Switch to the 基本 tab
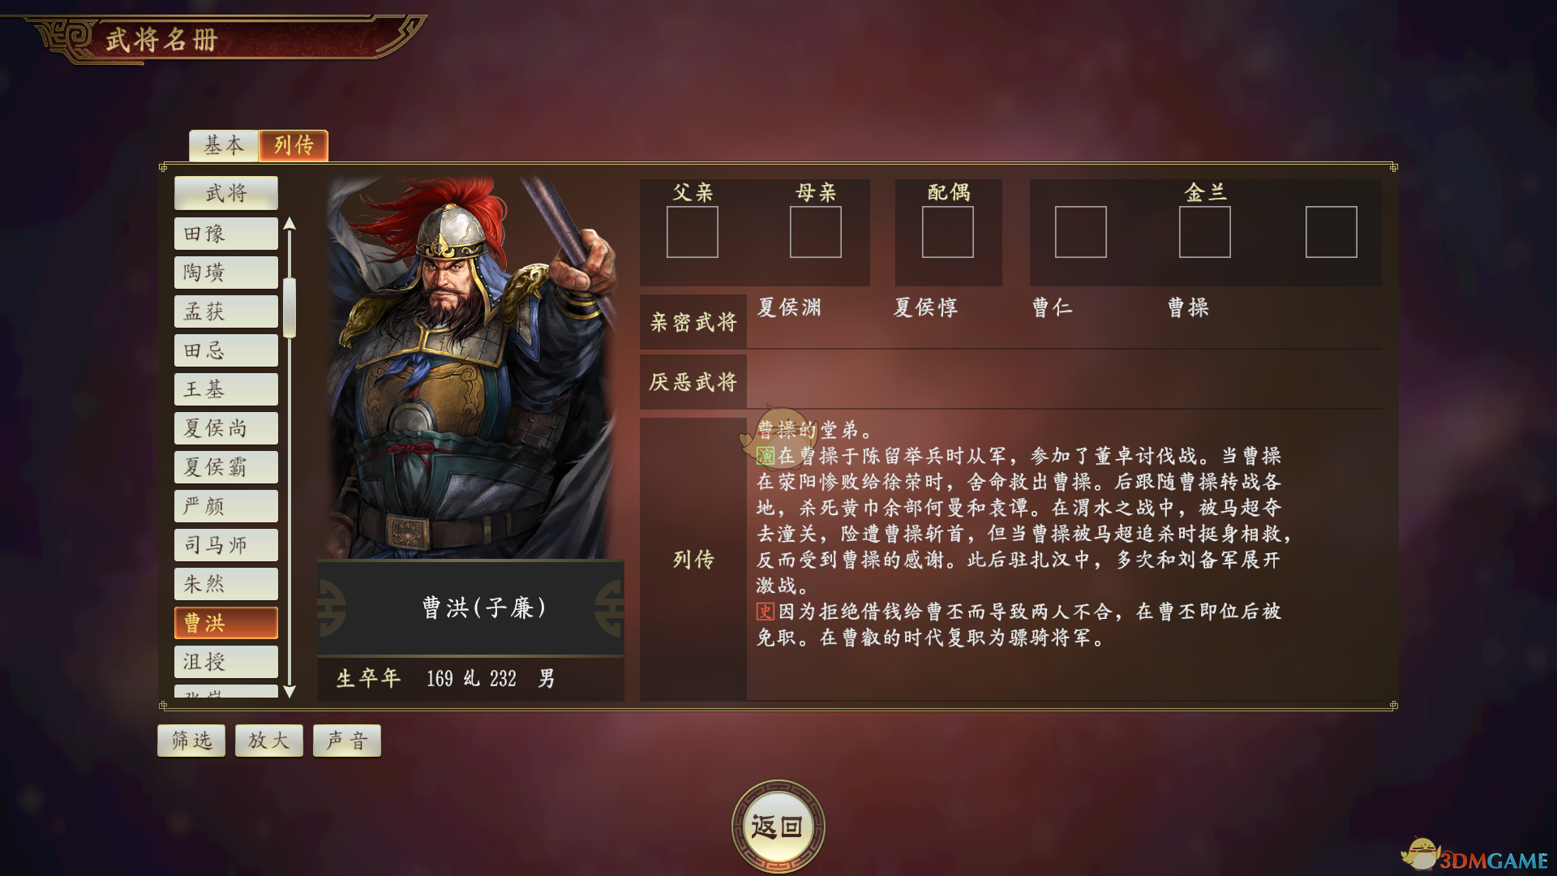The width and height of the screenshot is (1557, 876). click(224, 145)
